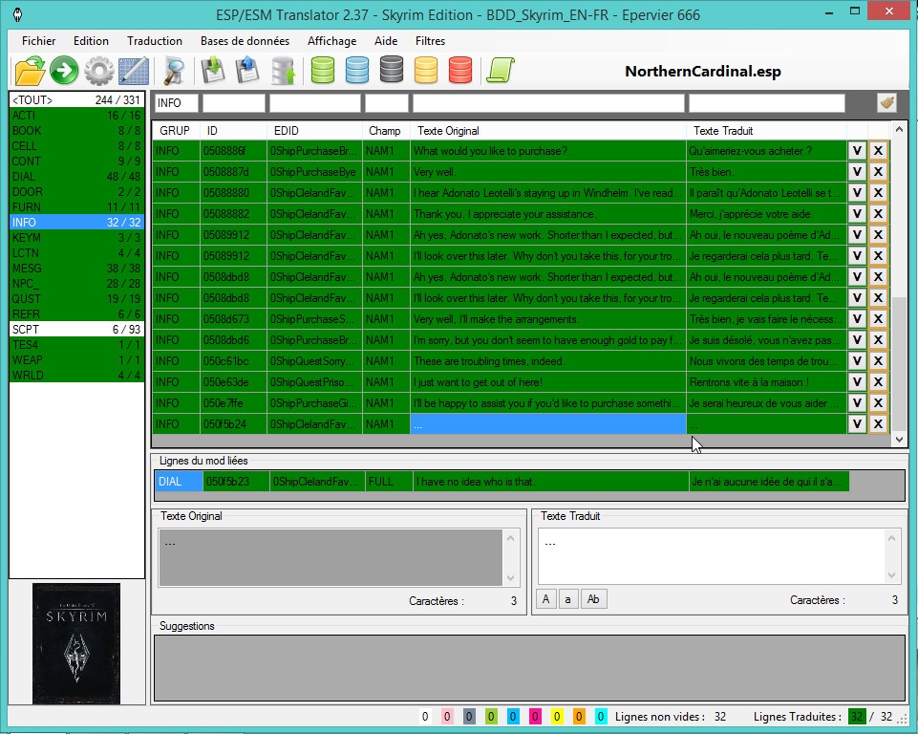The height and width of the screenshot is (734, 918).
Task: Click the blueprint pencil toolbar icon
Action: click(x=134, y=71)
